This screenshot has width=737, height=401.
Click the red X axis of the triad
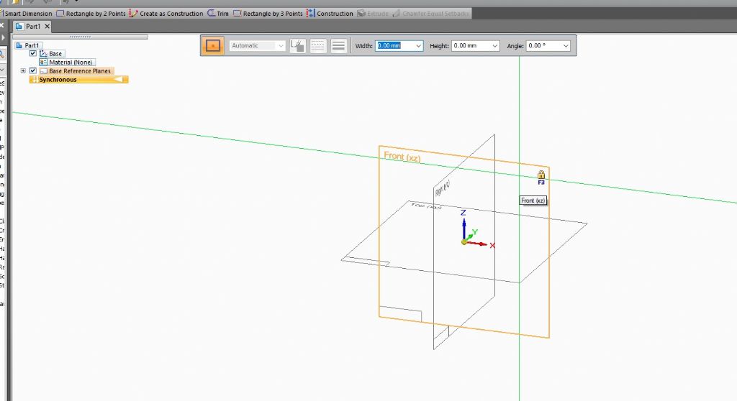click(479, 244)
